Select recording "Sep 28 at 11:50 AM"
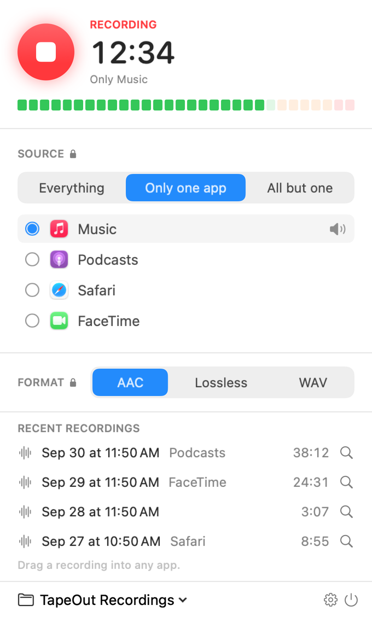Image resolution: width=372 pixels, height=617 pixels. [x=100, y=511]
